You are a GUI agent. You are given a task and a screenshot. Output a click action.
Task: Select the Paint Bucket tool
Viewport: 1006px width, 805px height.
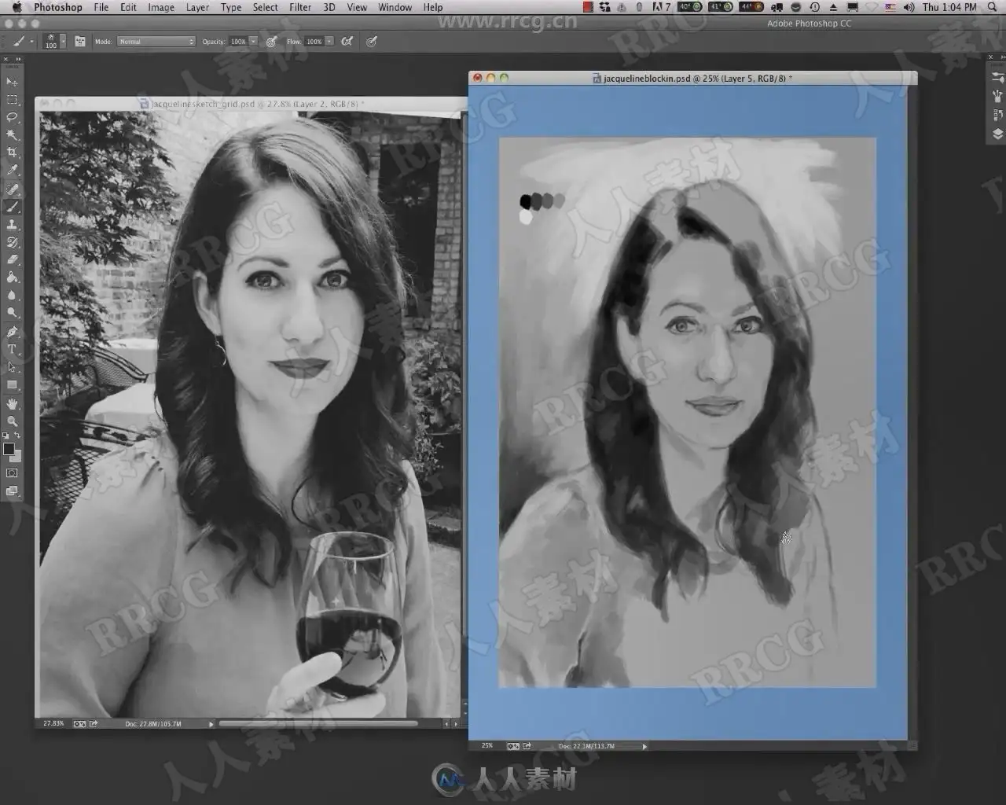coord(12,278)
